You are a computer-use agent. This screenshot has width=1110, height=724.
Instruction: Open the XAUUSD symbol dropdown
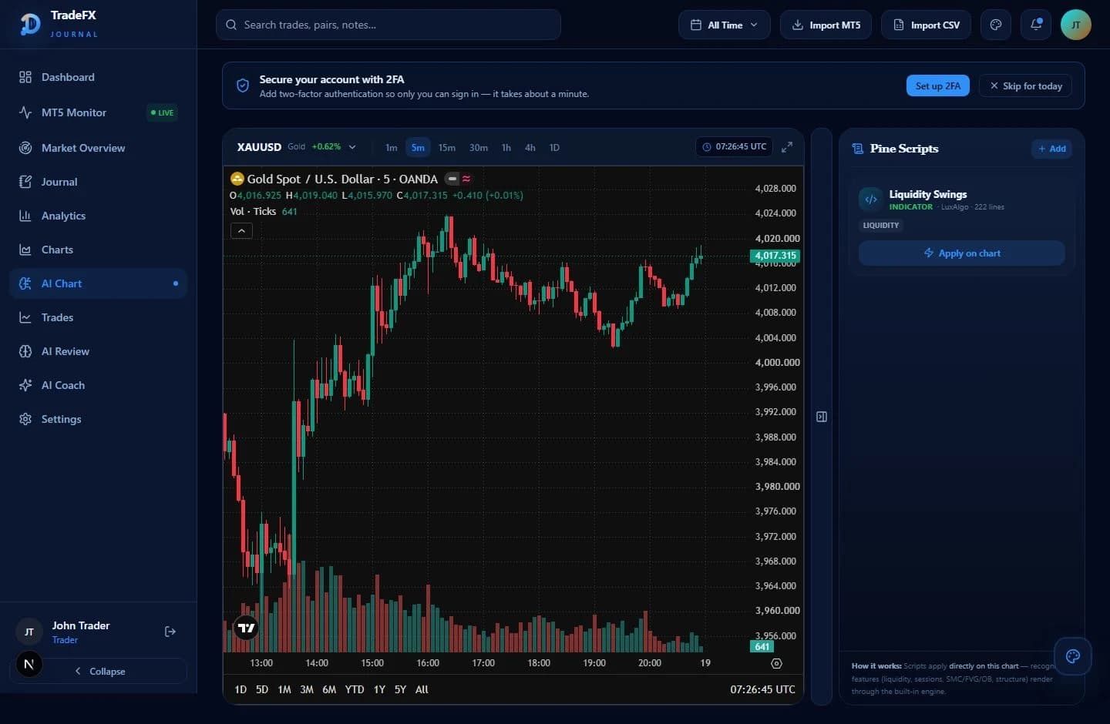coord(297,147)
